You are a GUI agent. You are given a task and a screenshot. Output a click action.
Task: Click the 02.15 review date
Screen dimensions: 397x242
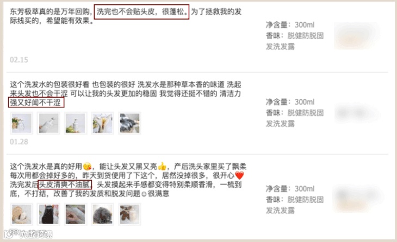click(19, 60)
